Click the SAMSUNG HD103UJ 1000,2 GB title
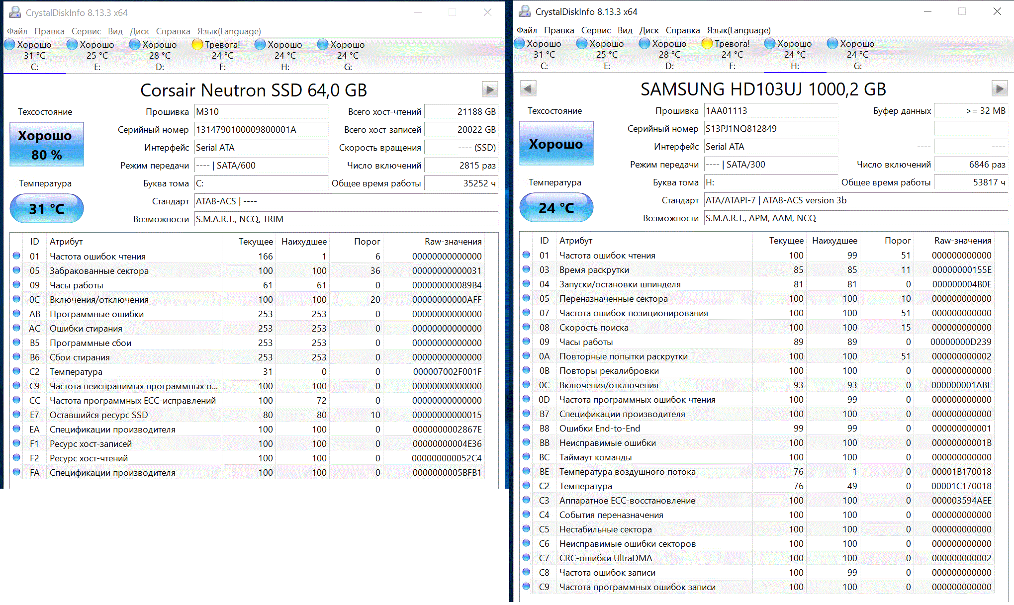1014x605 pixels. coord(763,89)
